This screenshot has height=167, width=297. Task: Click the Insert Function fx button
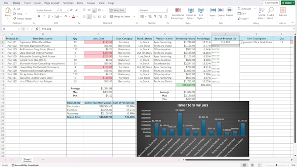coord(37,29)
